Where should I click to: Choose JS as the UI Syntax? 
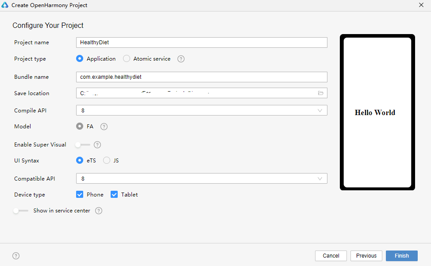click(x=107, y=161)
